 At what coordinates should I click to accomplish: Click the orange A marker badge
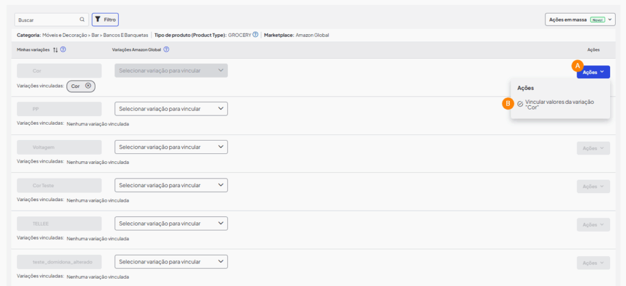tap(576, 65)
